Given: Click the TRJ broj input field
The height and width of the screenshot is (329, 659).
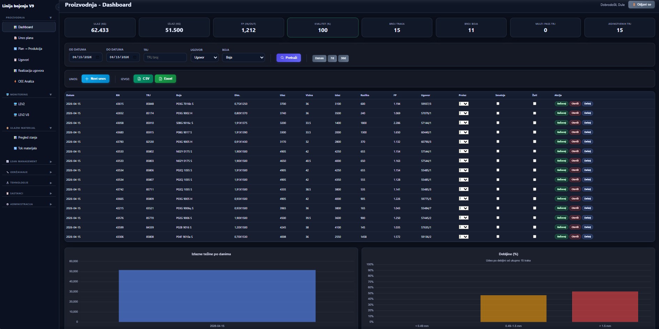Looking at the screenshot, I should (165, 57).
